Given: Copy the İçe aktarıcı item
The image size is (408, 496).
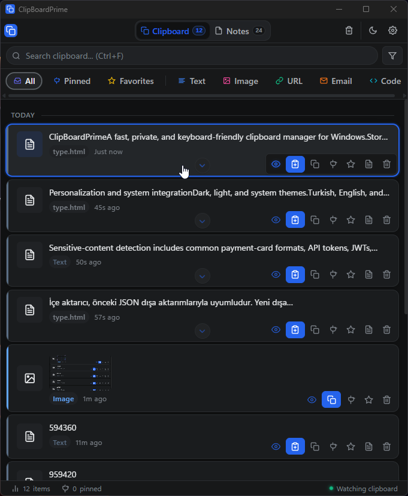Looking at the screenshot, I should [x=315, y=330].
